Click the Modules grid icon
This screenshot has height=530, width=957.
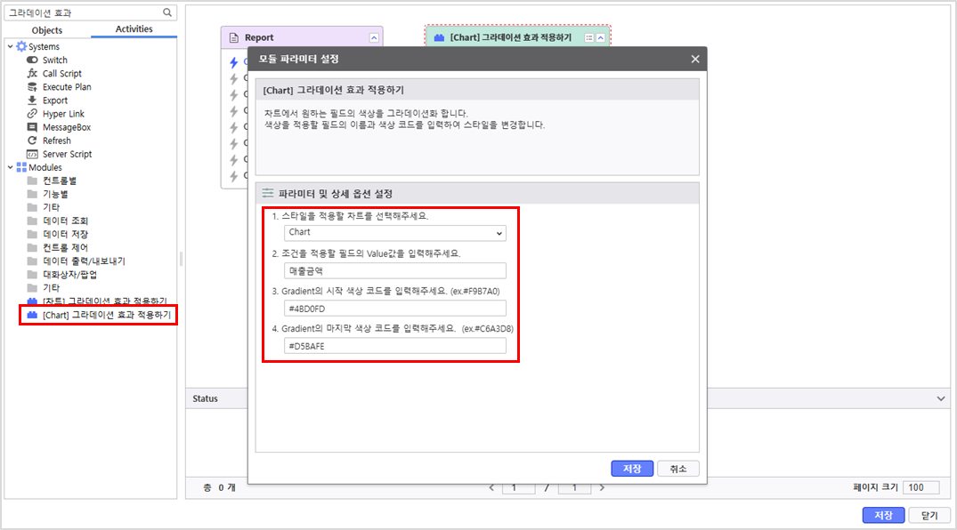click(21, 167)
